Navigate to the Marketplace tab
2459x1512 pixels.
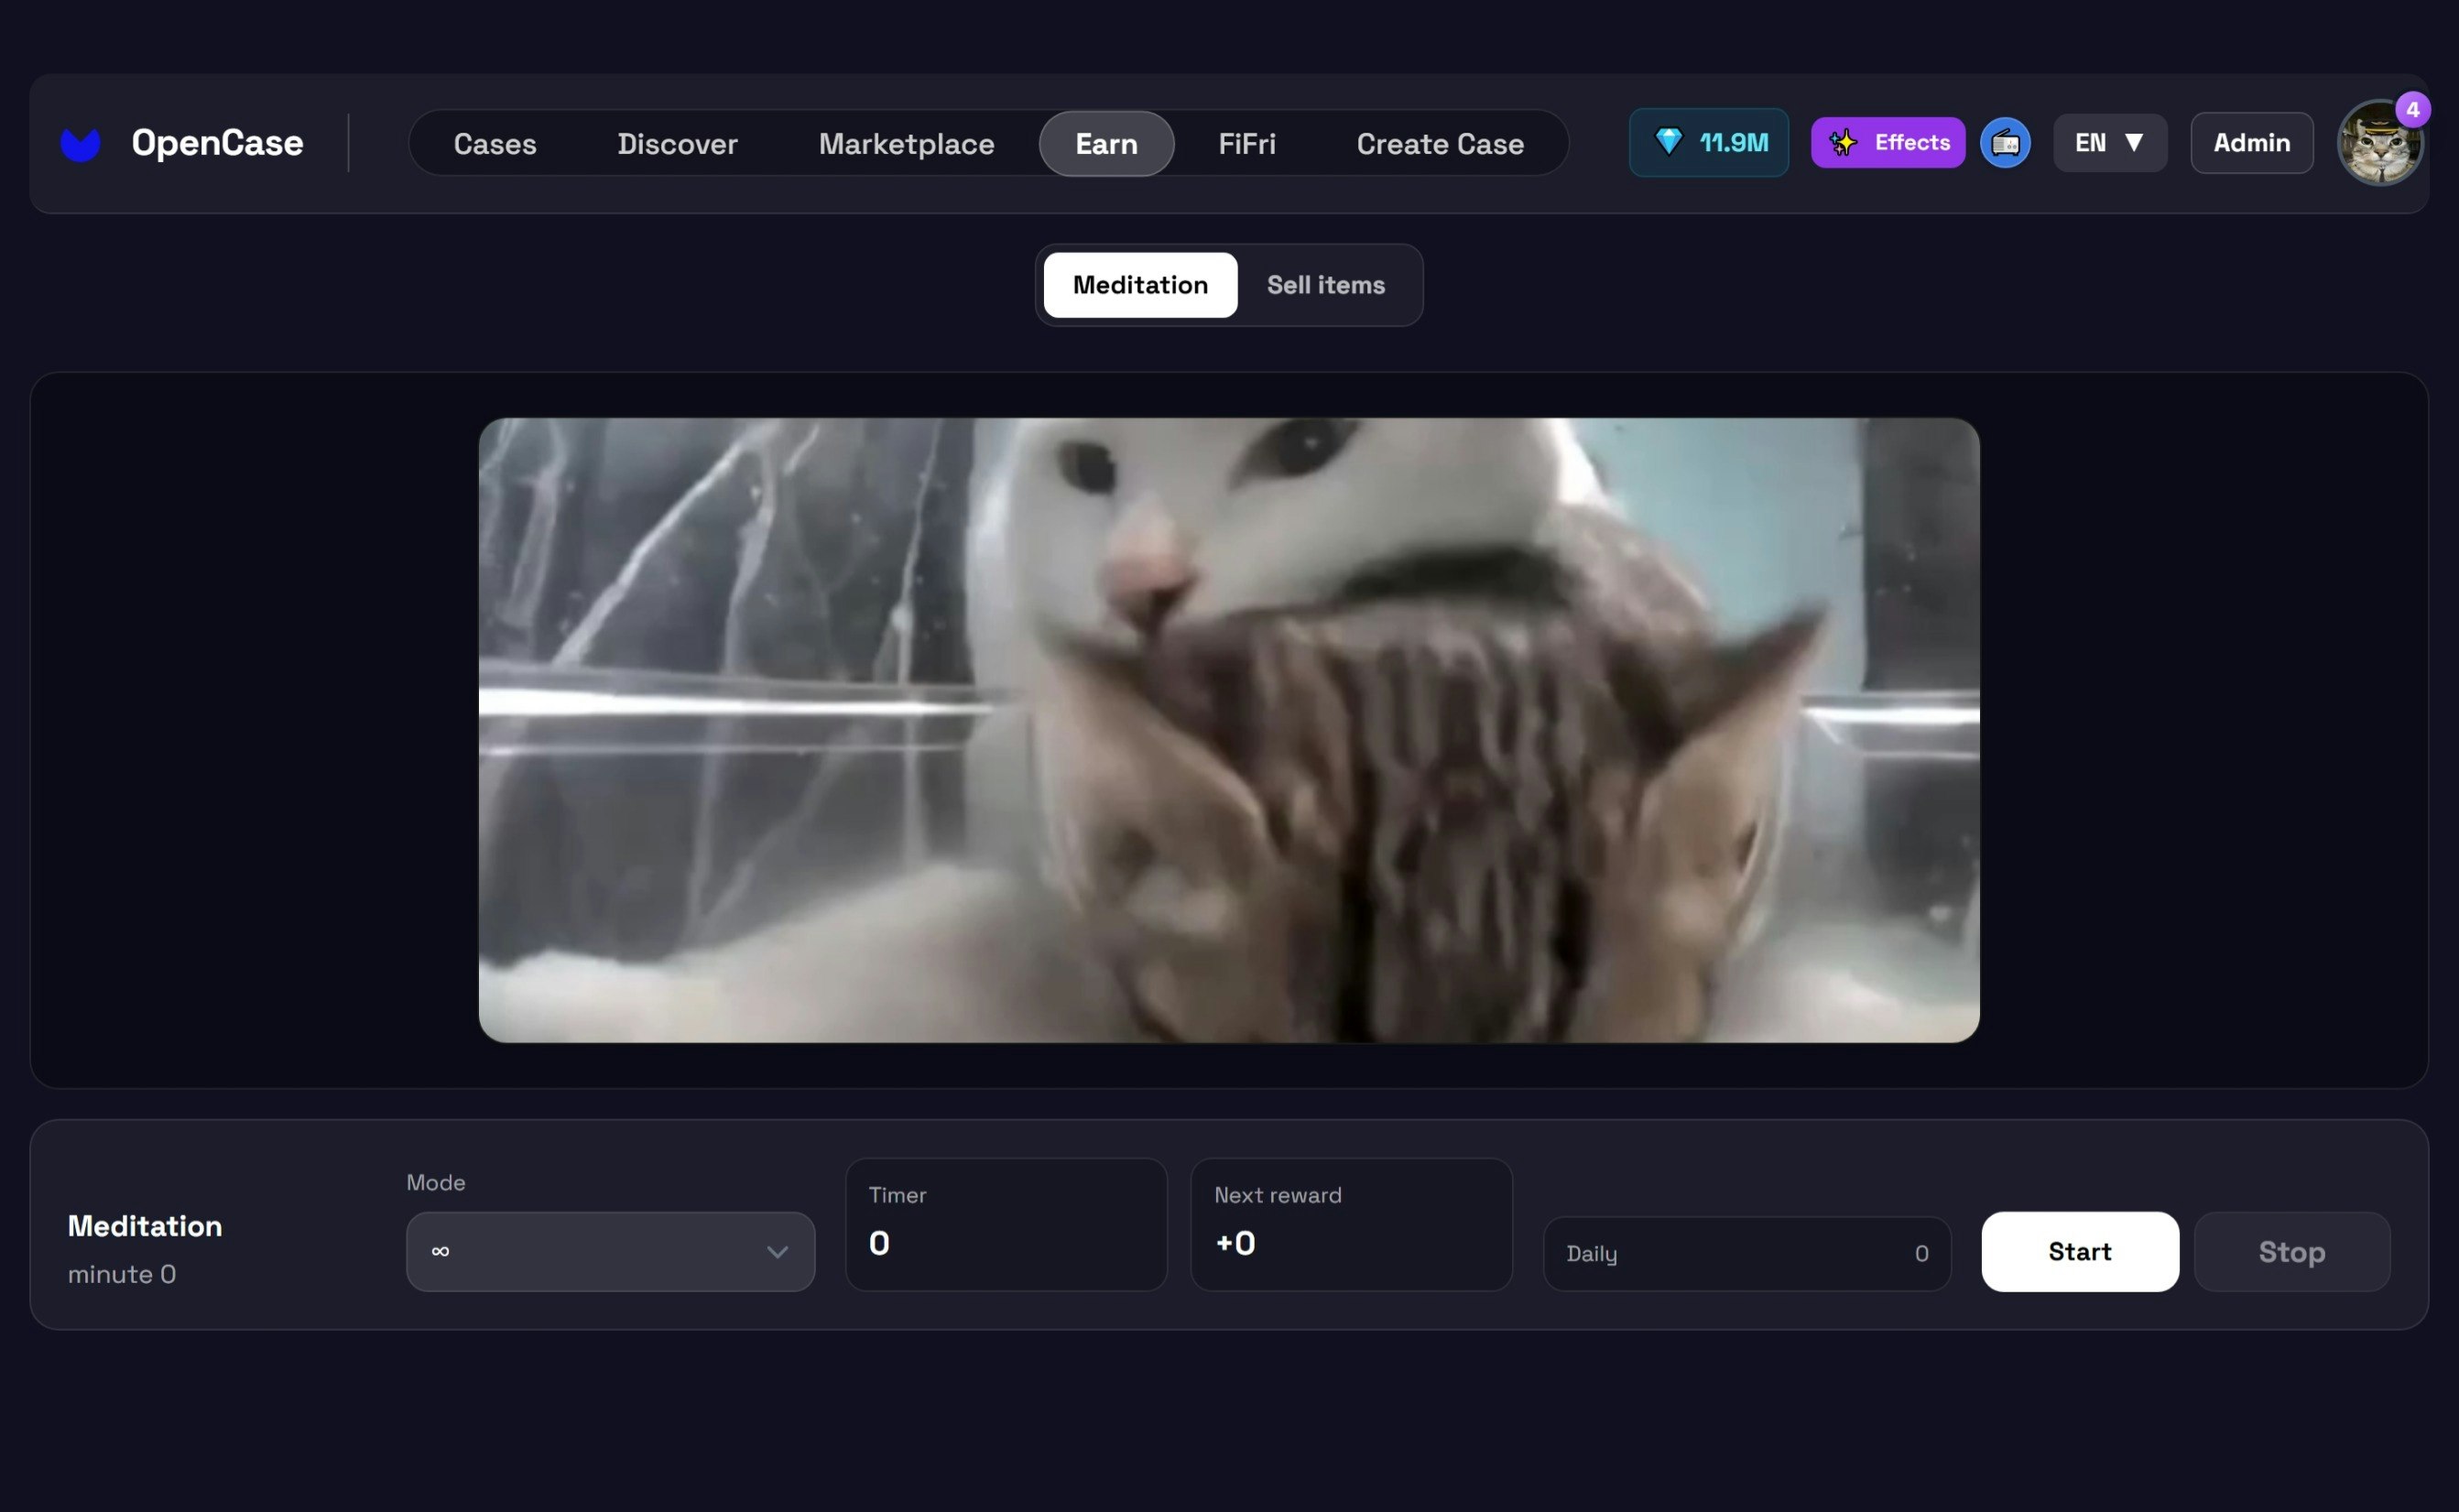click(x=906, y=143)
